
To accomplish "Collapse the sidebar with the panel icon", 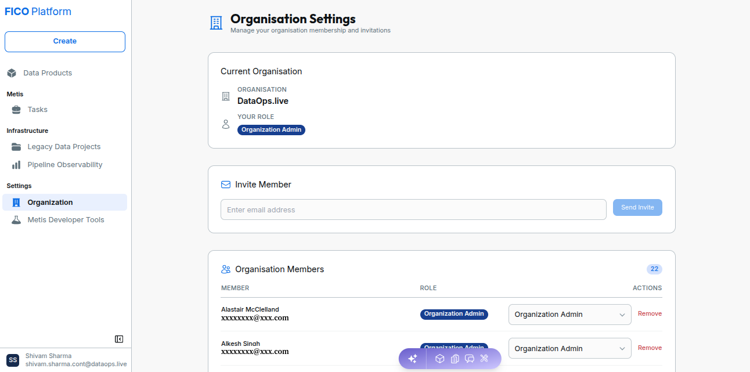I will click(x=119, y=339).
